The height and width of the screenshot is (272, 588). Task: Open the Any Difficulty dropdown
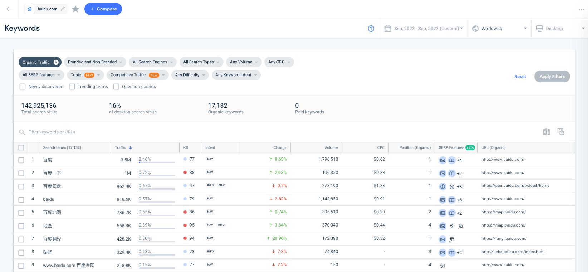(x=190, y=75)
